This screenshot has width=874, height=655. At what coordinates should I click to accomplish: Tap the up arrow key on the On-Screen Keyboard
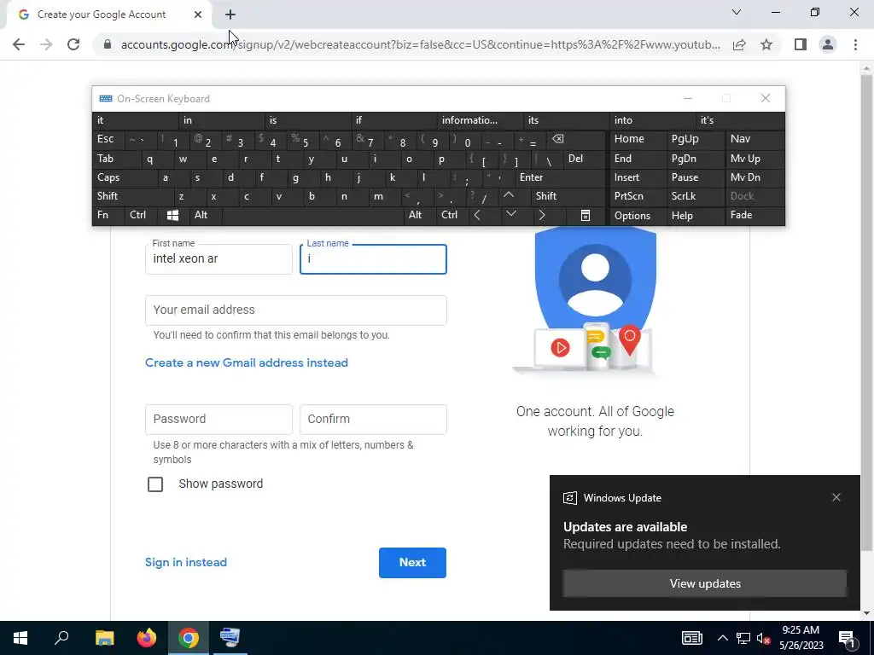509,195
